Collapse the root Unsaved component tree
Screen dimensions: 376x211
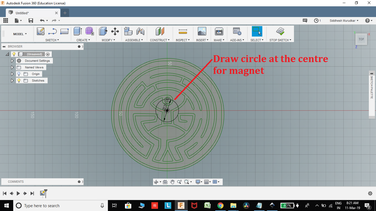(7, 54)
